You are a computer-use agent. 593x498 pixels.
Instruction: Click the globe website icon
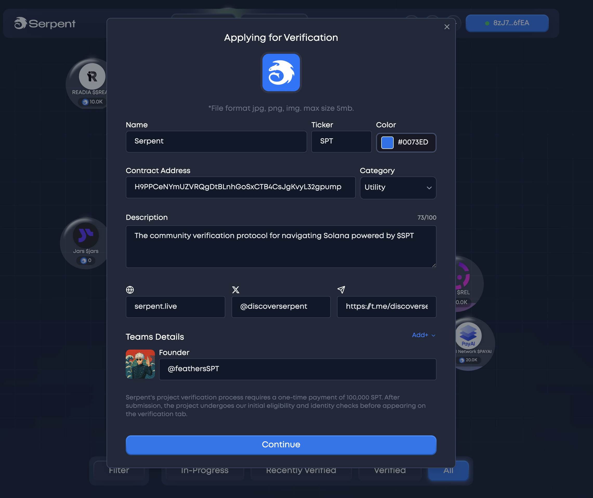tap(130, 290)
